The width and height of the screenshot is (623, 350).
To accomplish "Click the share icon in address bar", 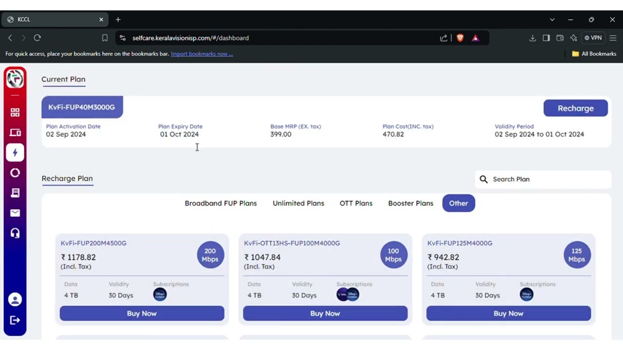I will point(443,38).
